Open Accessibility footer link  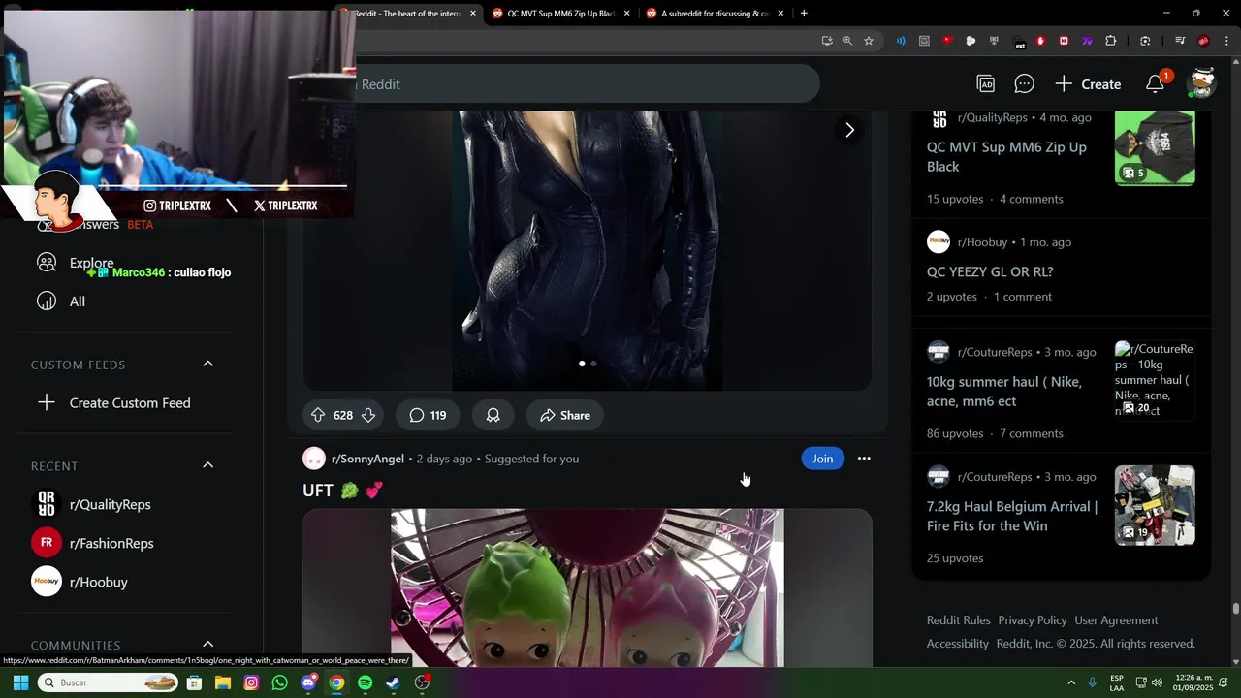pyautogui.click(x=958, y=644)
